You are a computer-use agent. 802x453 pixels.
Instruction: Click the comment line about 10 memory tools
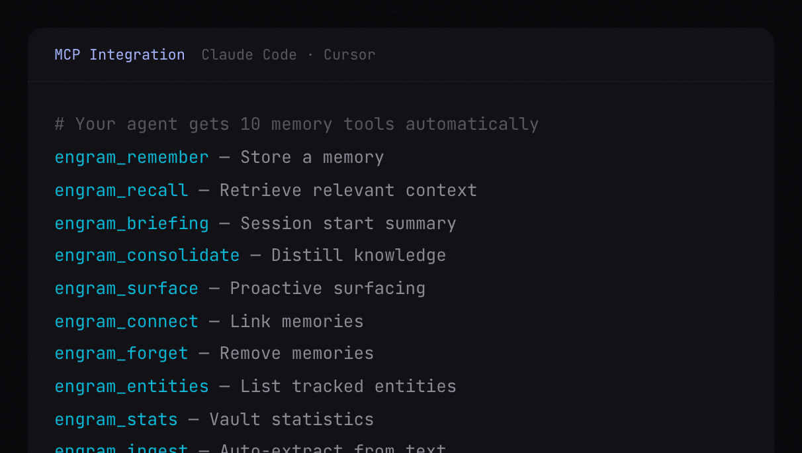[296, 124]
